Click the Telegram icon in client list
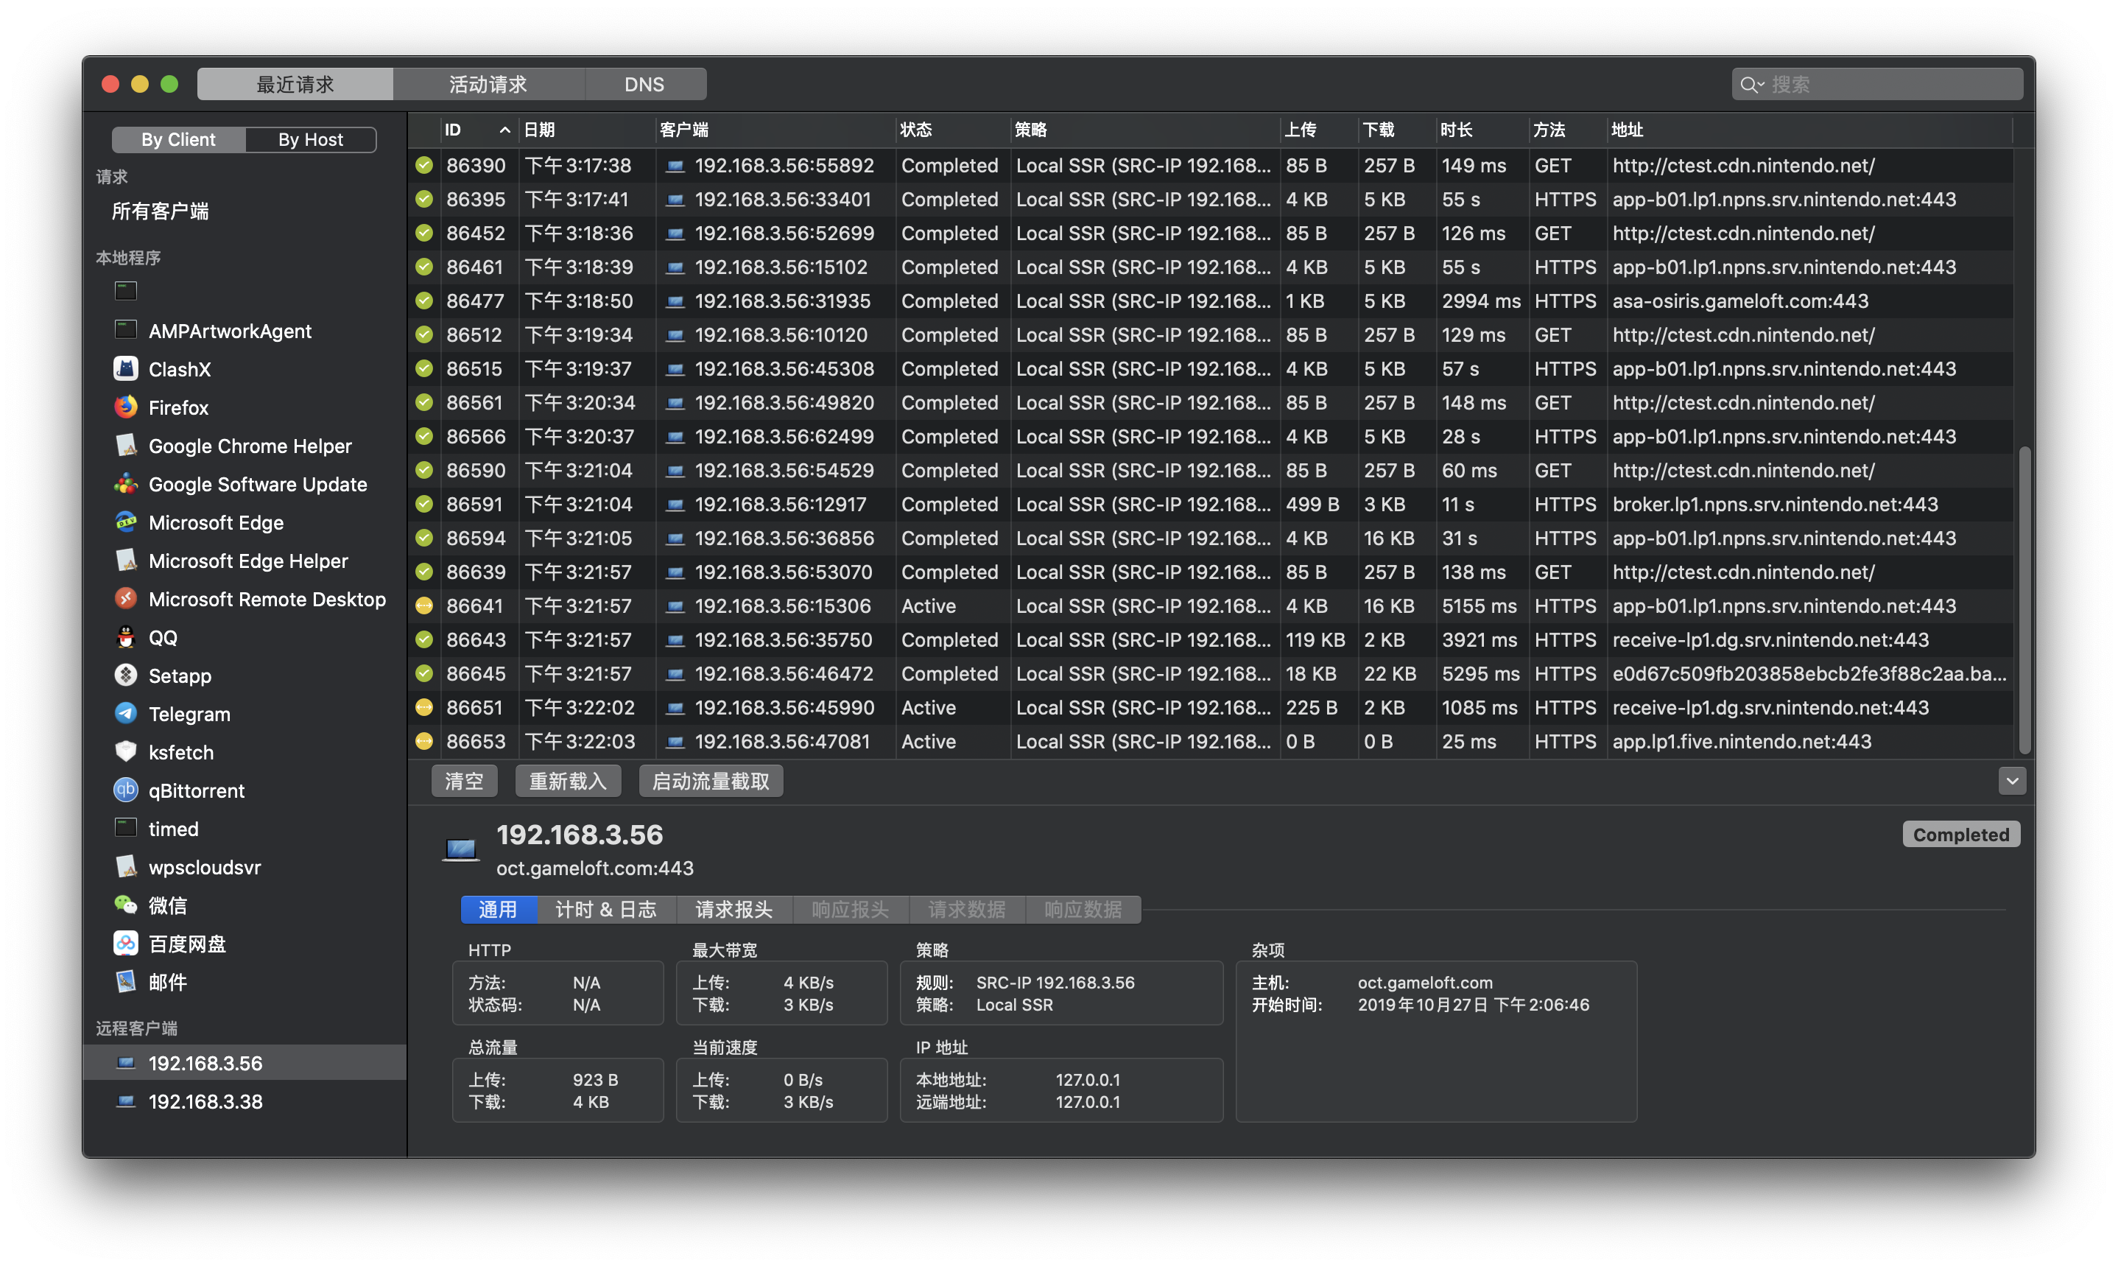 coord(126,714)
